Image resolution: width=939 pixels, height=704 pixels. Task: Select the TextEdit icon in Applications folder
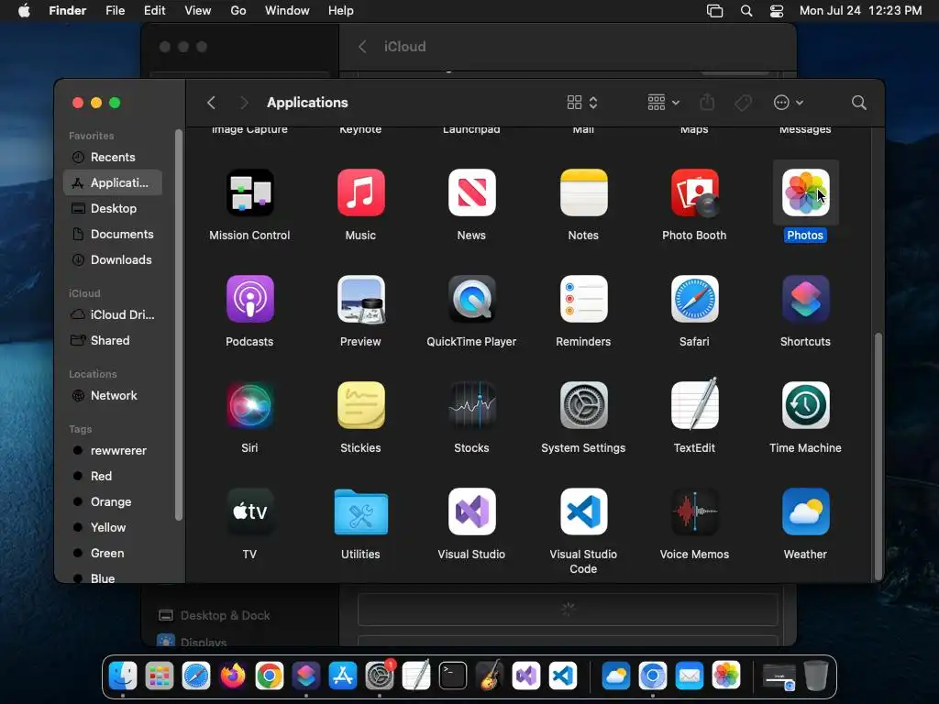pos(694,404)
